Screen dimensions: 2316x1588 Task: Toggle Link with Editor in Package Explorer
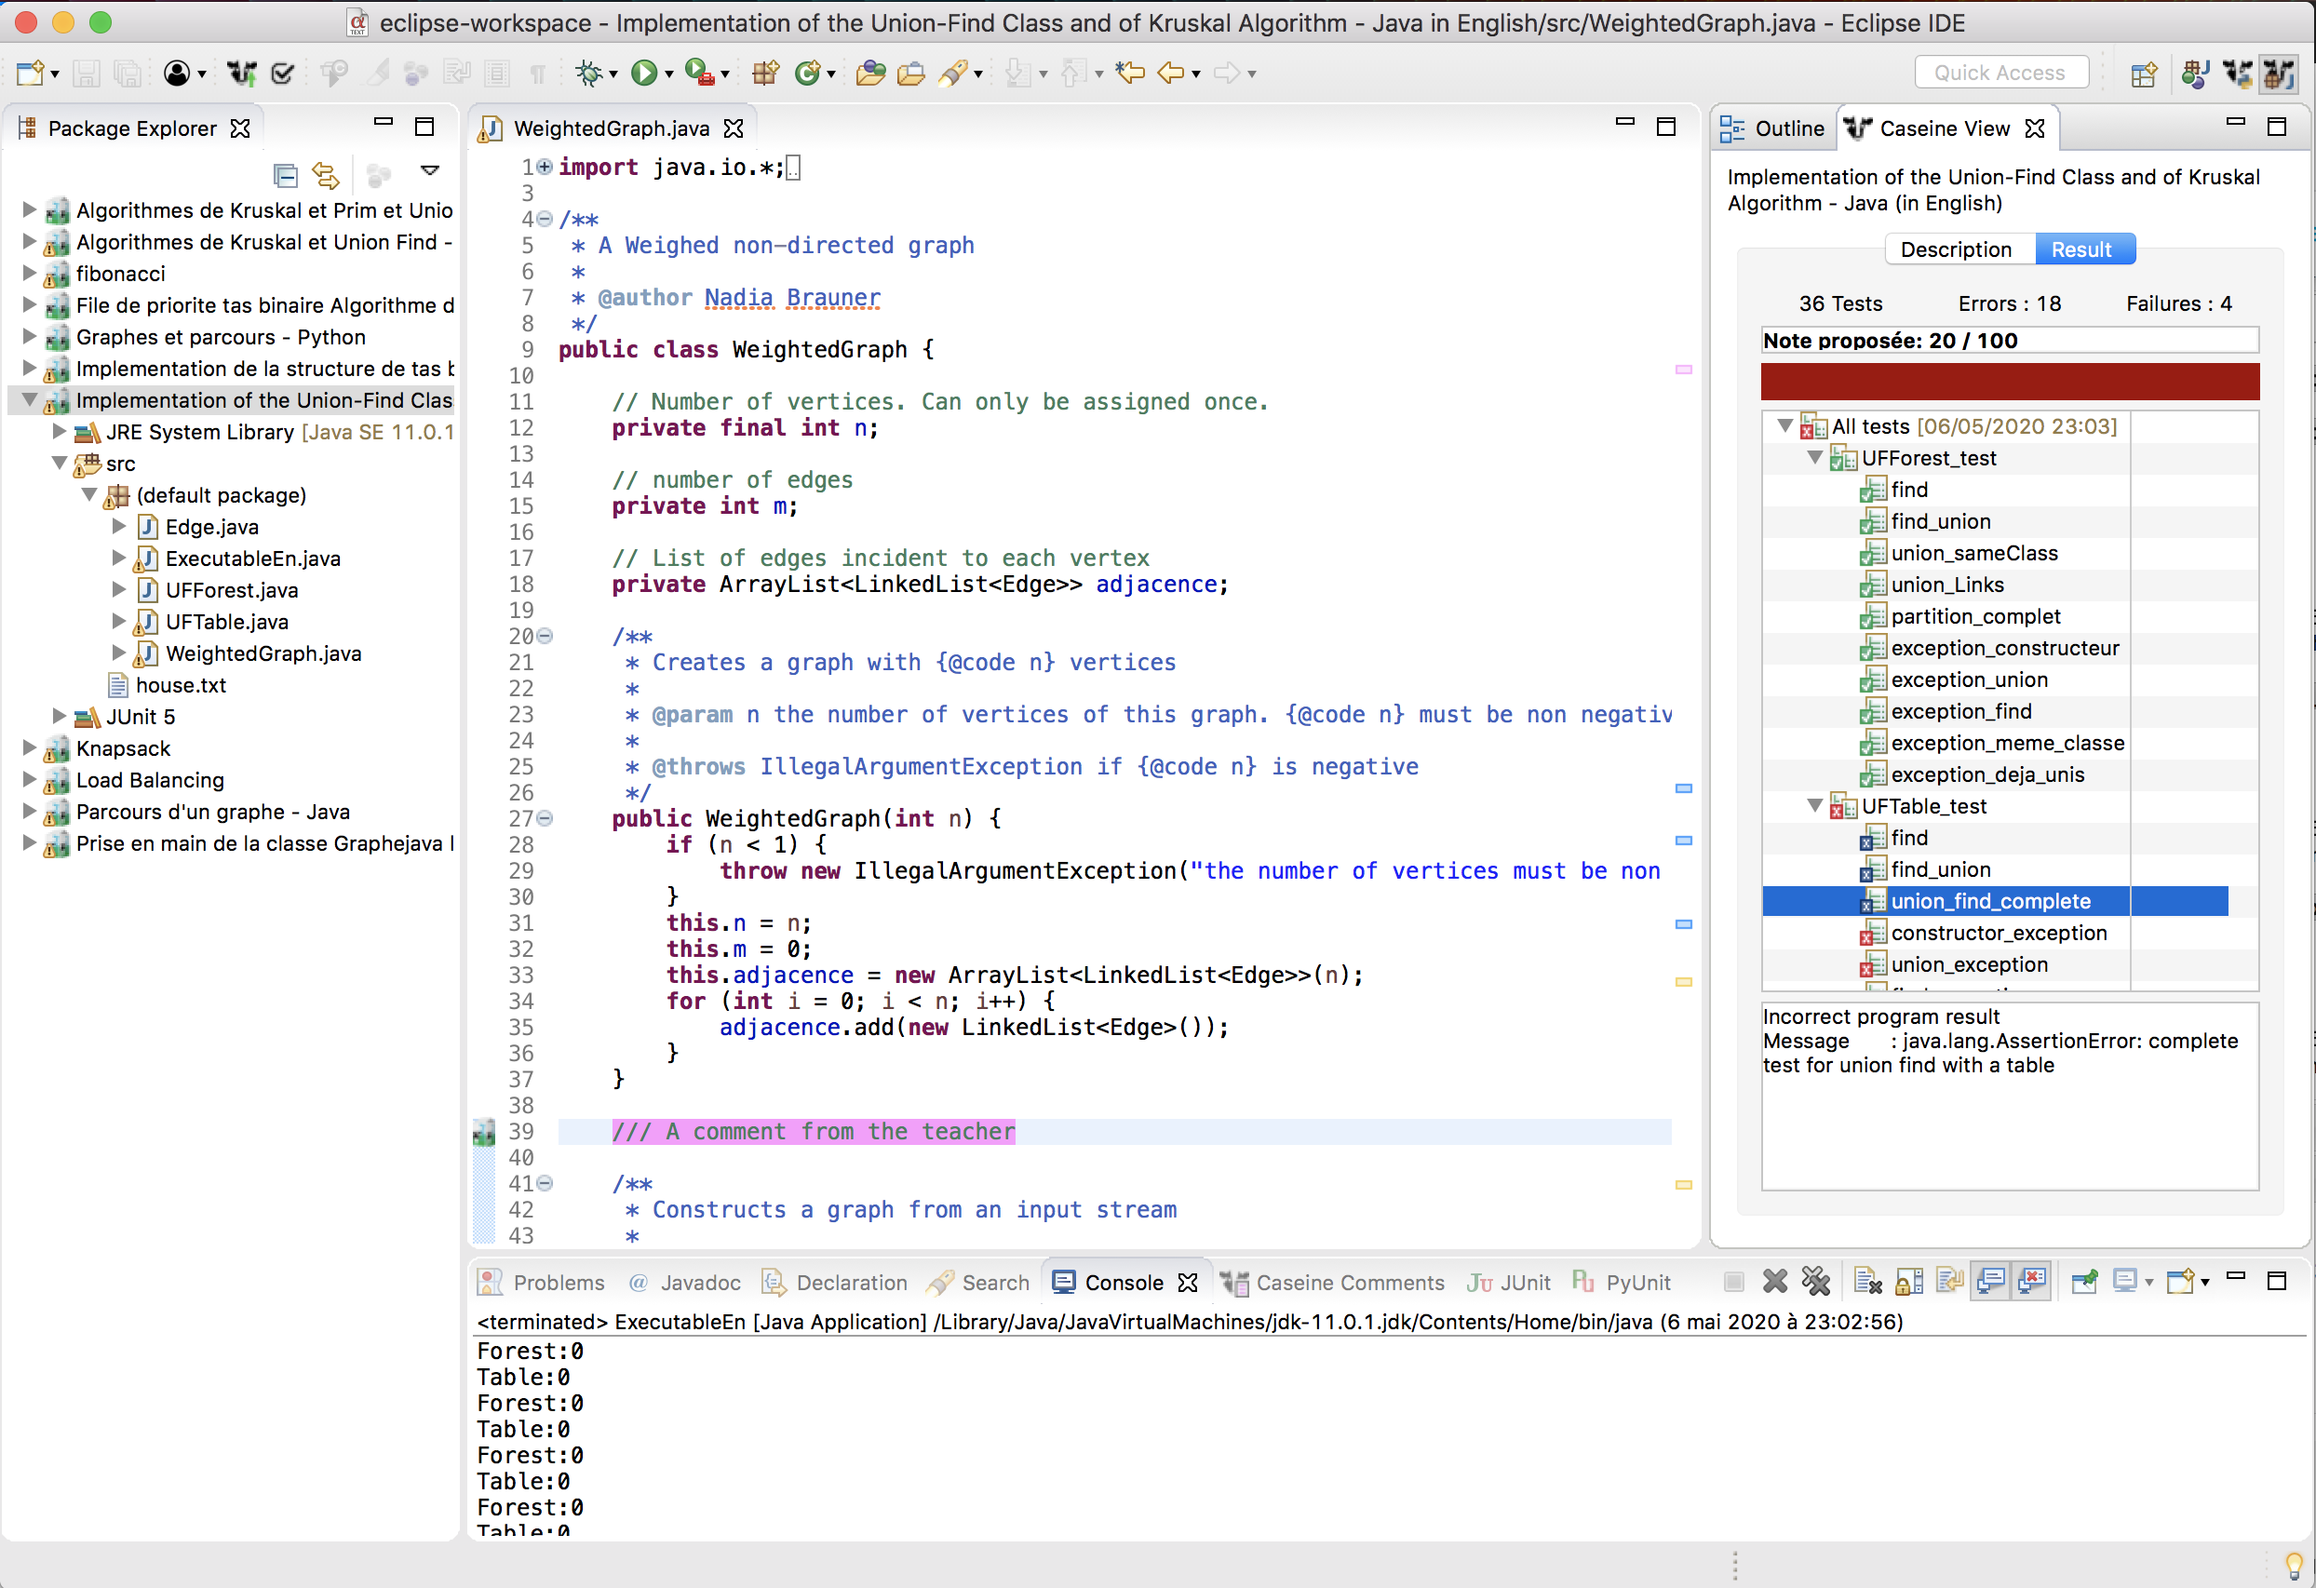[326, 175]
